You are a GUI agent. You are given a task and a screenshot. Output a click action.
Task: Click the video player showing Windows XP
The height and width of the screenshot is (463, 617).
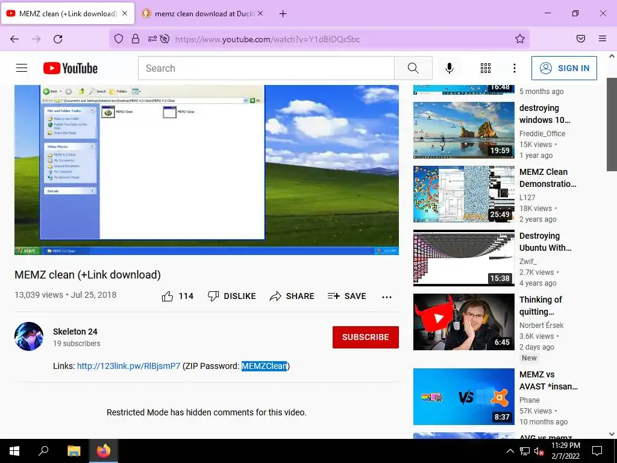(207, 170)
